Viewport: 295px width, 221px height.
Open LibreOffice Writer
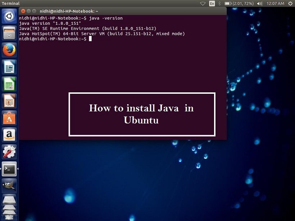[9, 67]
